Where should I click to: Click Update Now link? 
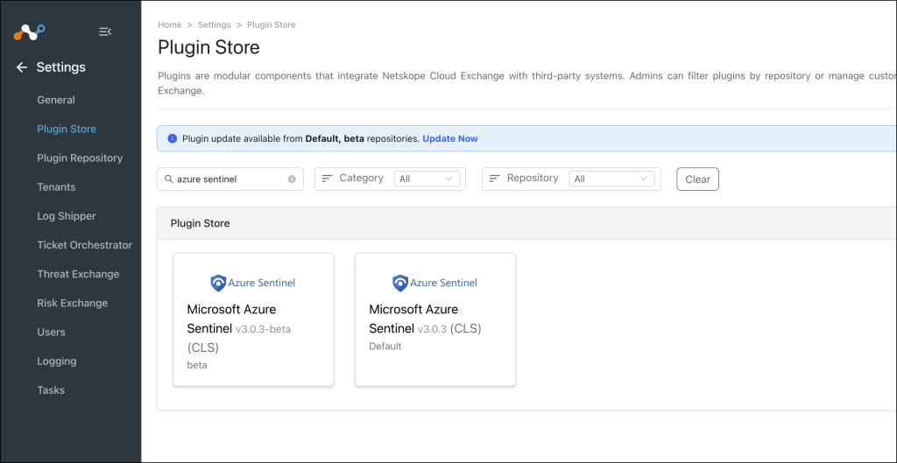[450, 139]
